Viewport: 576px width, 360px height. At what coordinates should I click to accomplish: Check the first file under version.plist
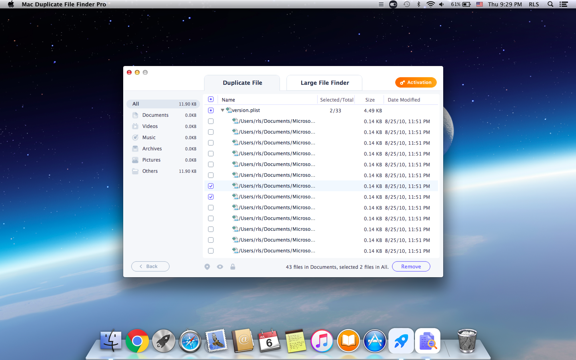click(x=211, y=121)
